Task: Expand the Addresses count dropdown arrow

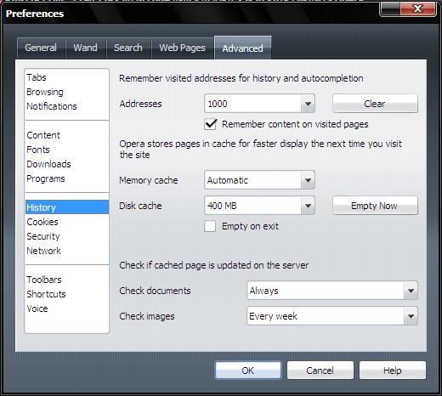Action: click(308, 104)
